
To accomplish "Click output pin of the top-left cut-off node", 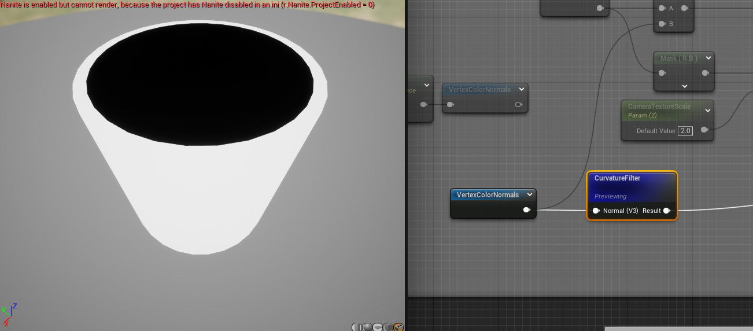I will pyautogui.click(x=600, y=8).
